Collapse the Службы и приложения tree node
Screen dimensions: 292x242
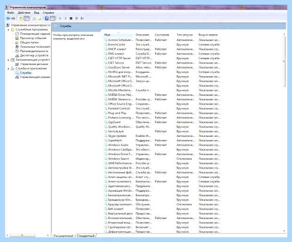point(8,69)
